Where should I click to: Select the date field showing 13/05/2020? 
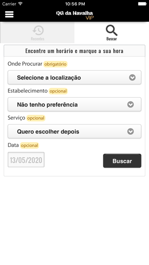26,160
